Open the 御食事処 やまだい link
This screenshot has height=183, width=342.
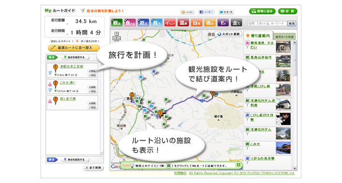coord(262,45)
